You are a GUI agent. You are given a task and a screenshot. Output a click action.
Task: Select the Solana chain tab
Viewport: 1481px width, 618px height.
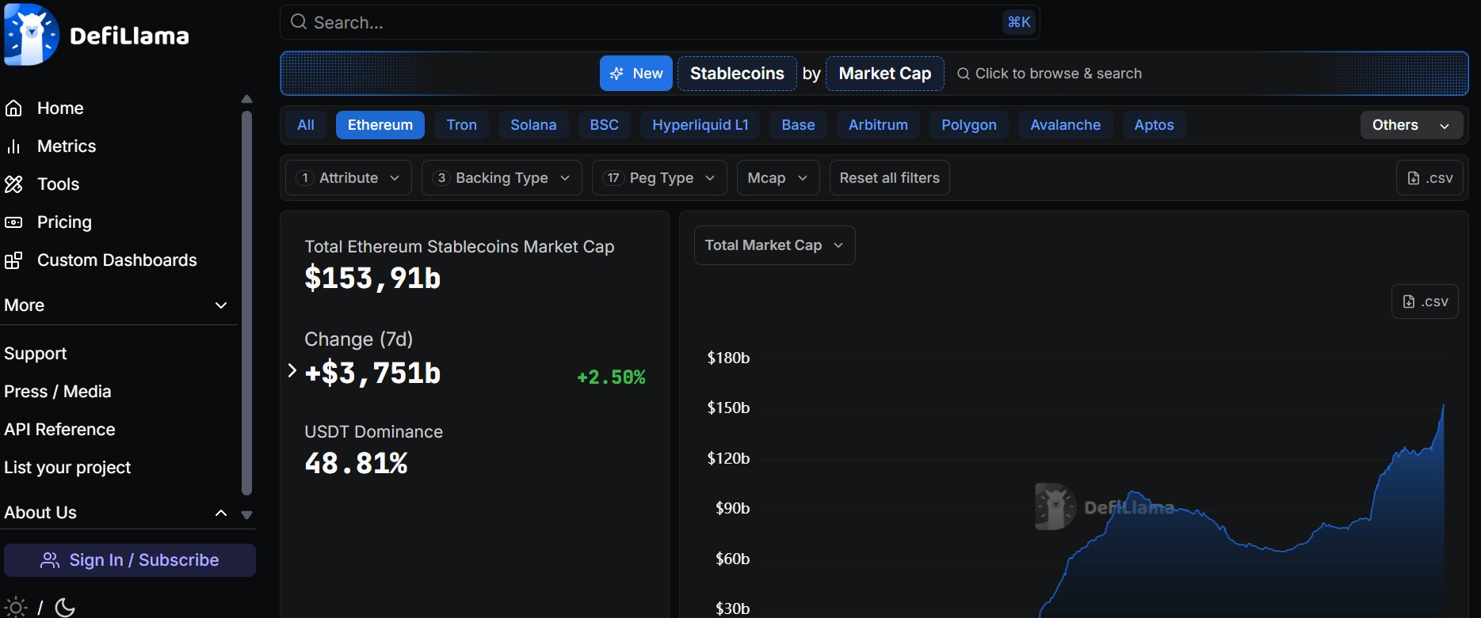click(533, 125)
